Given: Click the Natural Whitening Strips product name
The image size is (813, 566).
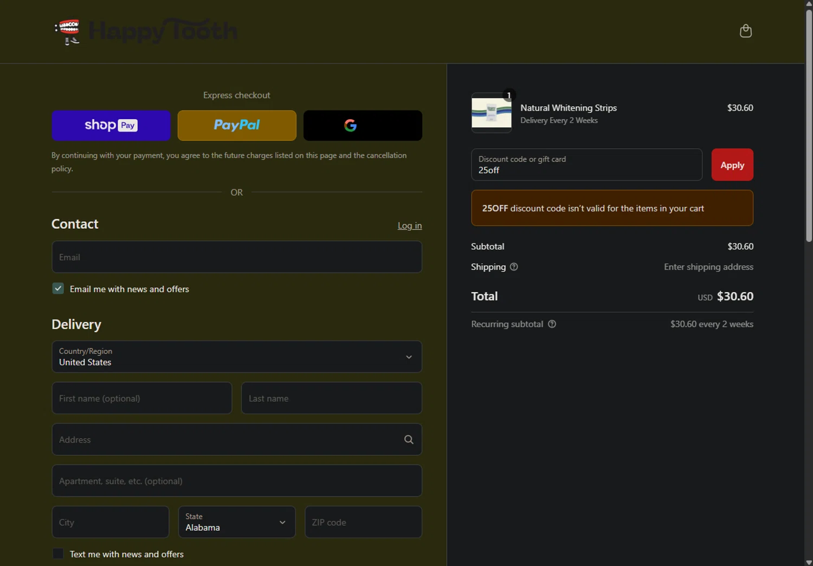Looking at the screenshot, I should click(569, 108).
